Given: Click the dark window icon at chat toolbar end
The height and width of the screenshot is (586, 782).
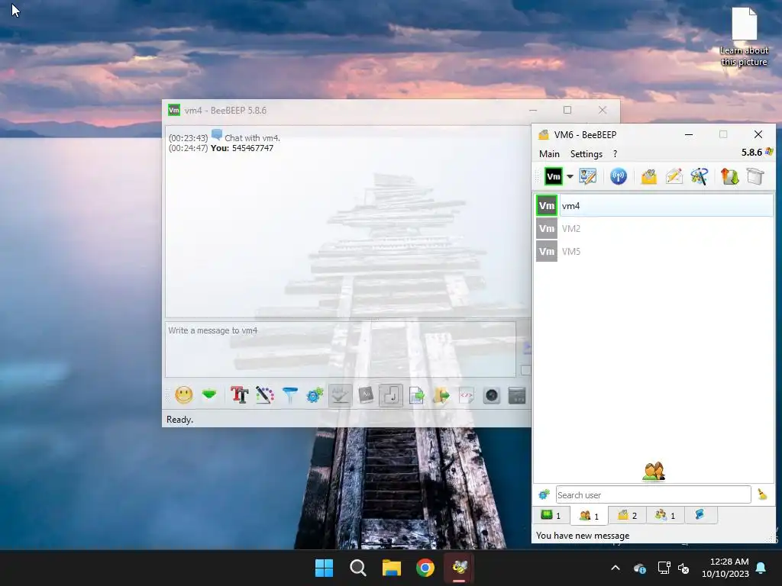Looking at the screenshot, I should click(x=517, y=396).
